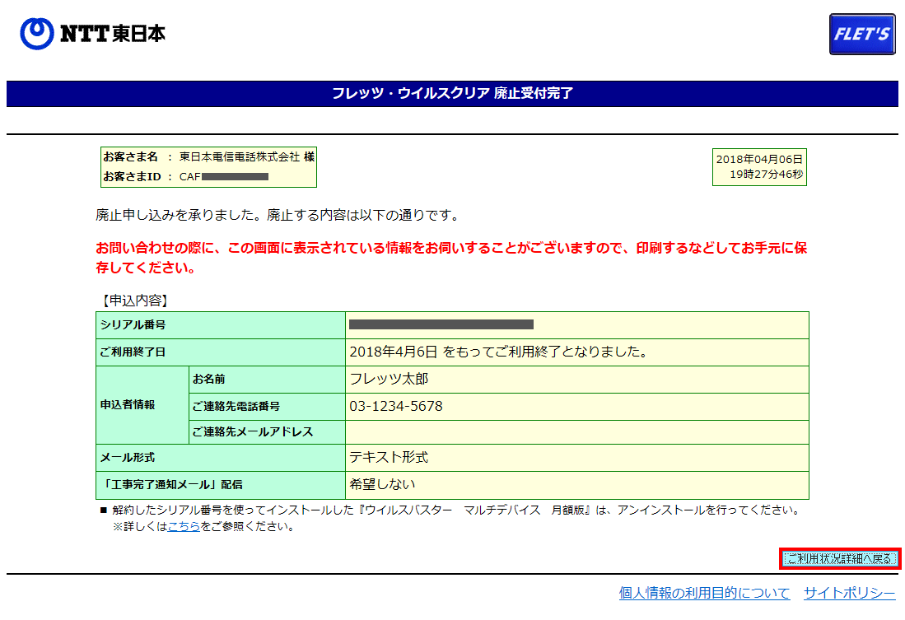Screen dimensions: 905x620
Task: Click the date and time box
Action: point(758,167)
